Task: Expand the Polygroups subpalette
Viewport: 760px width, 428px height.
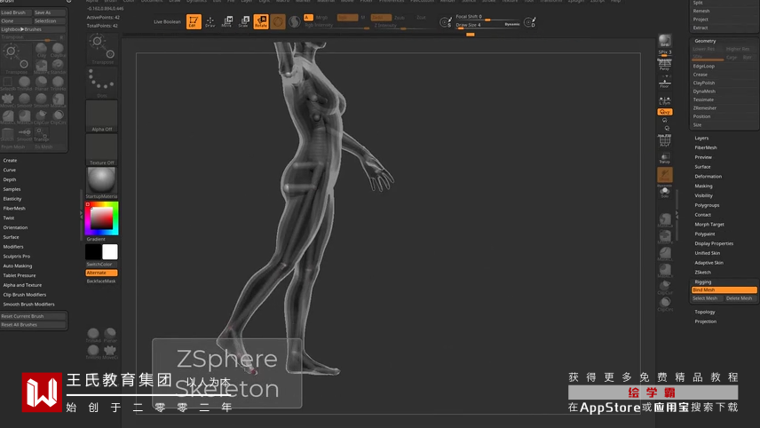Action: click(x=707, y=205)
